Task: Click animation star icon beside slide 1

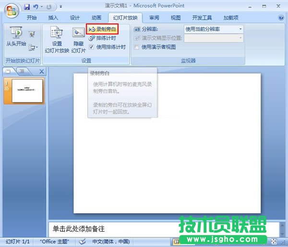Action: tap(7, 89)
